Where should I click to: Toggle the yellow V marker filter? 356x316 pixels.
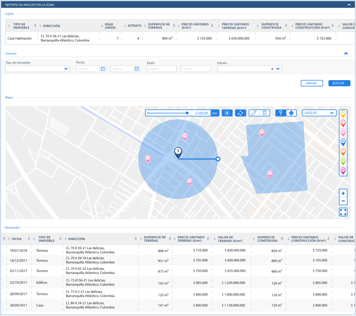coord(343,114)
